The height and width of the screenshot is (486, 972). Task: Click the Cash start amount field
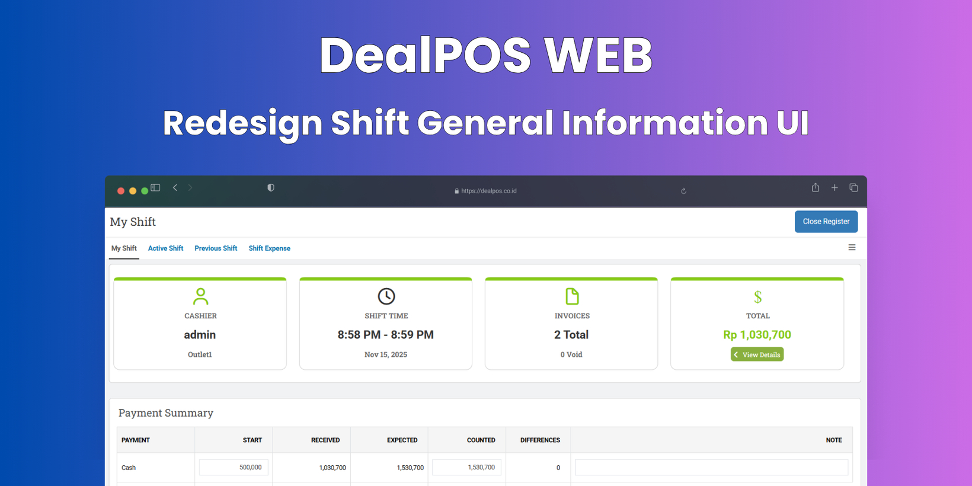tap(234, 468)
